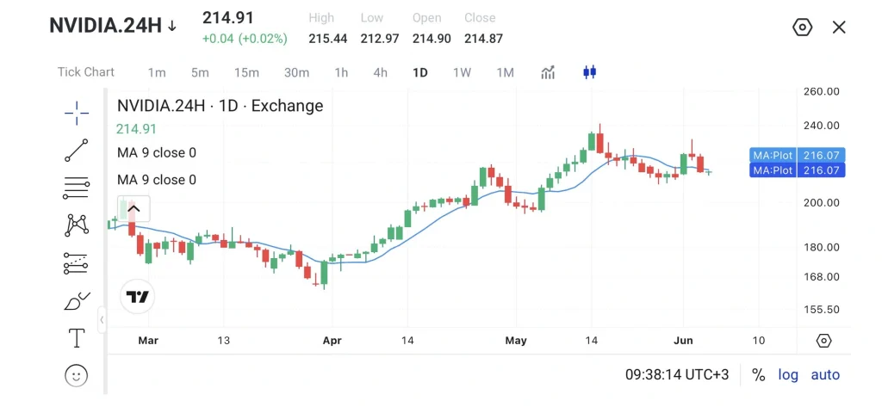Click the Mar date axis label

click(x=148, y=341)
